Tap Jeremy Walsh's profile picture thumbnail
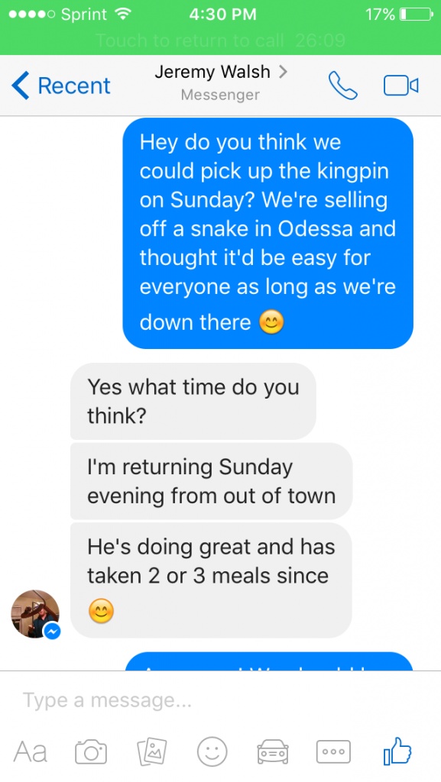 click(x=35, y=614)
